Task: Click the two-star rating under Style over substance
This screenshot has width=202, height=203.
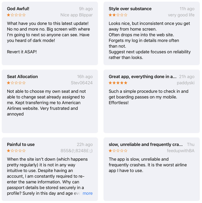Action: (x=118, y=15)
